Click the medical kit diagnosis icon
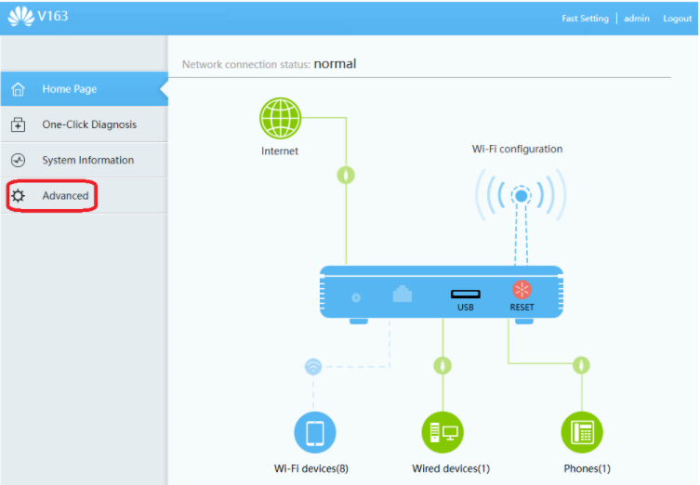This screenshot has width=700, height=485. point(18,125)
